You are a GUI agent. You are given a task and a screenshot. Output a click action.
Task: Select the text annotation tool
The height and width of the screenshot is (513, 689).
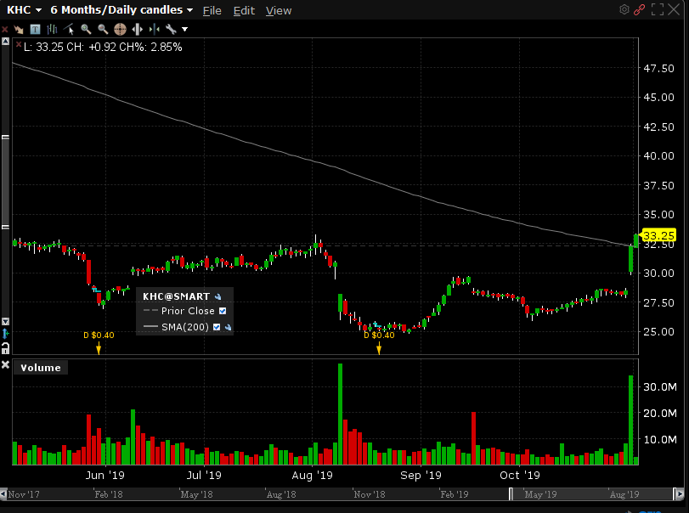coord(37,29)
